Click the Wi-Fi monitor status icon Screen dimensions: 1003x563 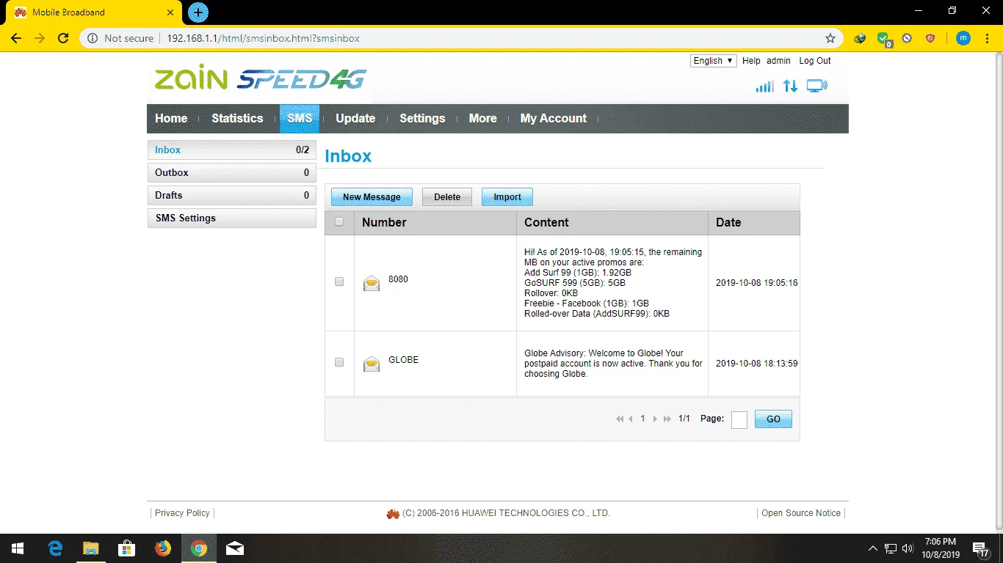[816, 86]
